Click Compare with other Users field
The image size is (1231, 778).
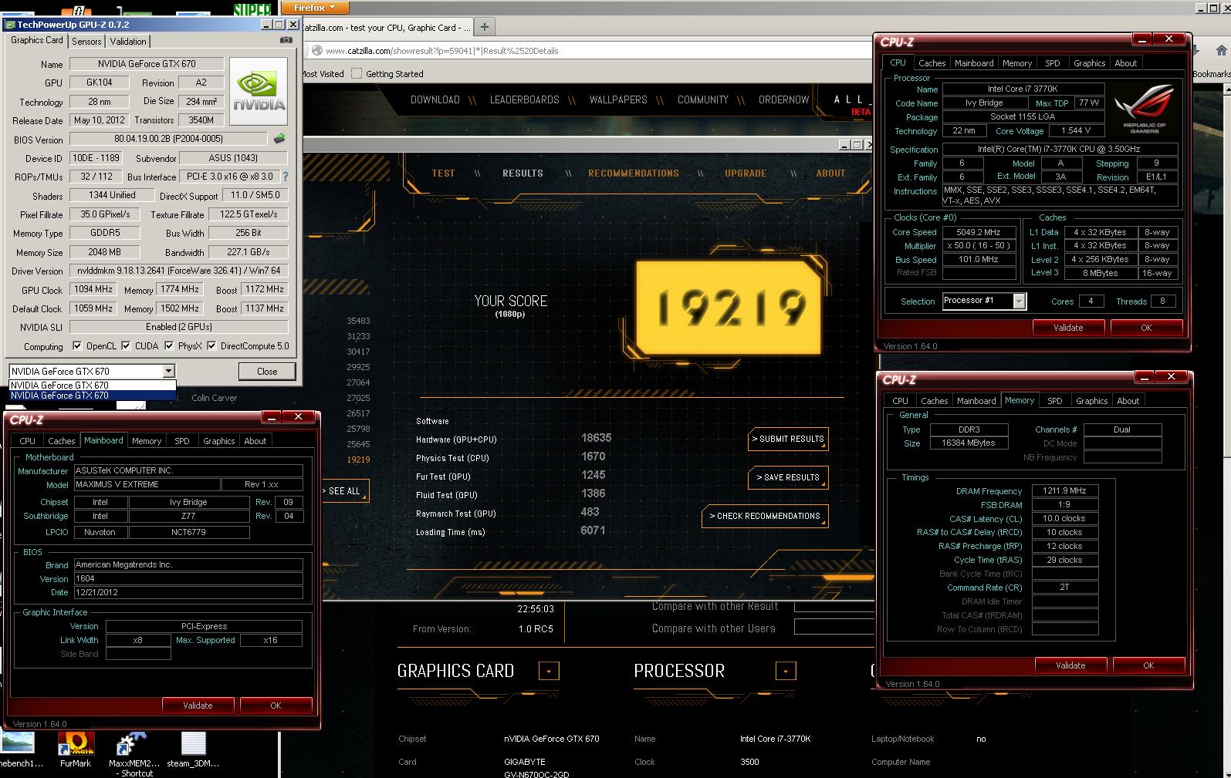(x=834, y=628)
